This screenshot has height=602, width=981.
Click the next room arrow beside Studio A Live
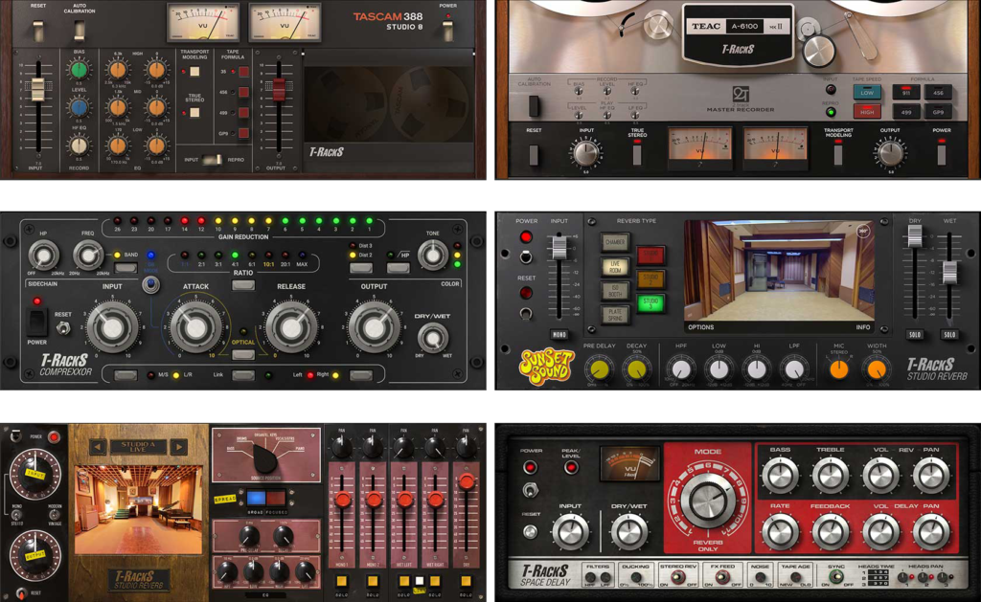pos(179,447)
